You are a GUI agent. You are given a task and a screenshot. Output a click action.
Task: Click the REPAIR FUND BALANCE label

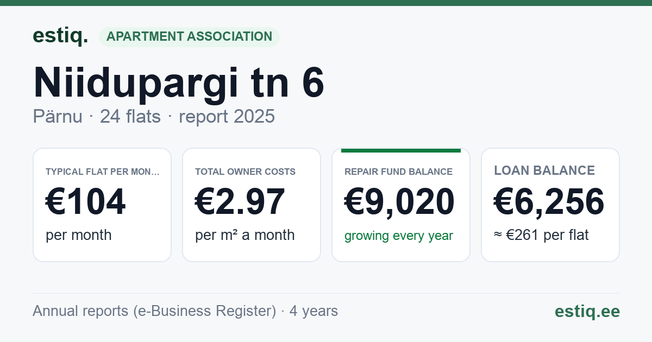pos(399,172)
